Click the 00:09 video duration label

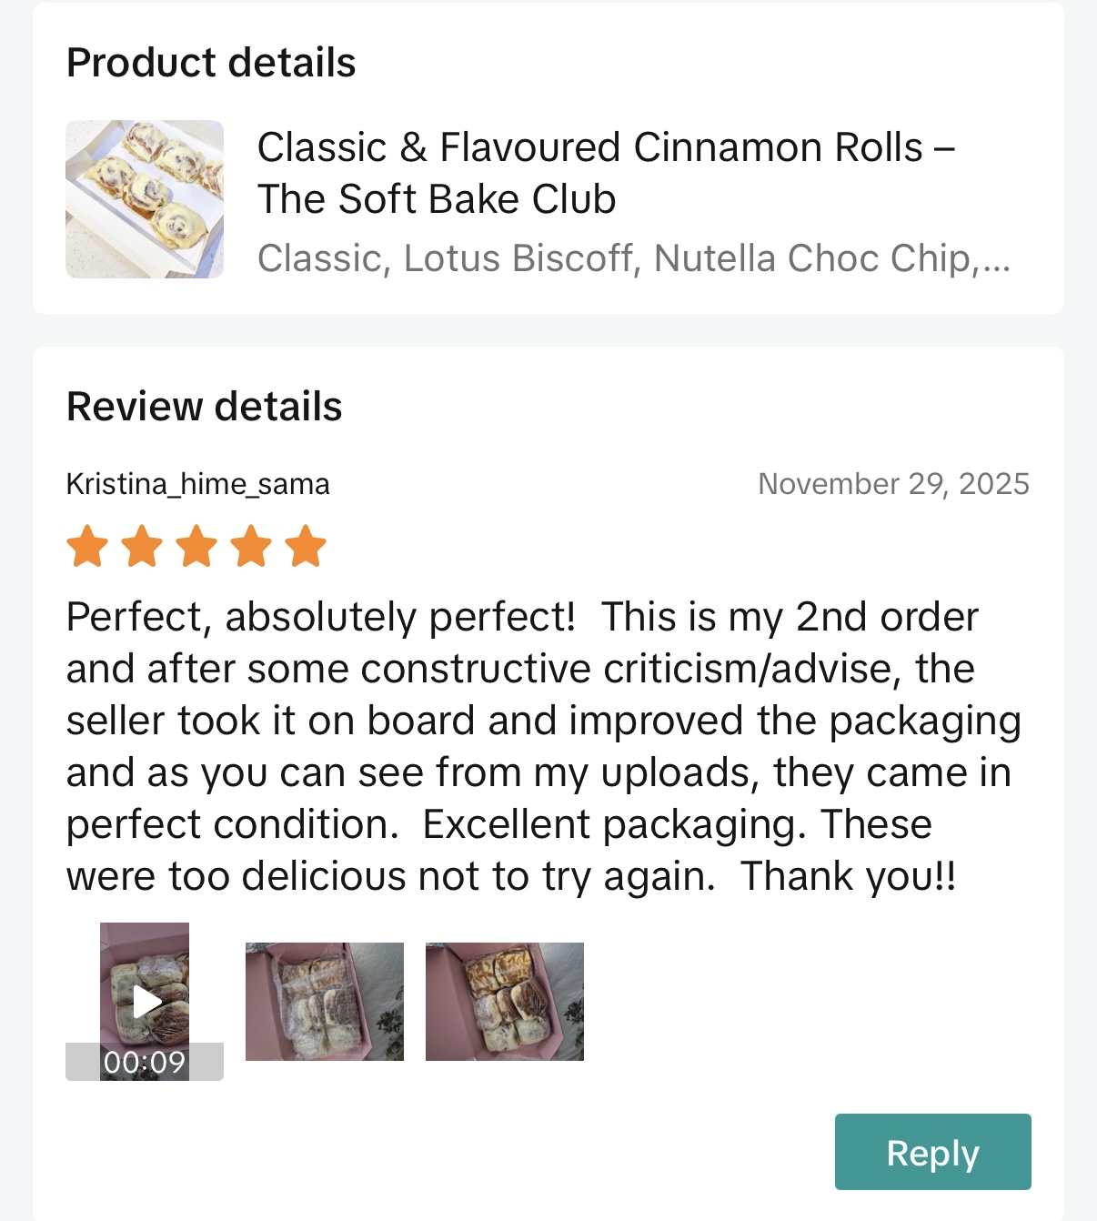(145, 1062)
